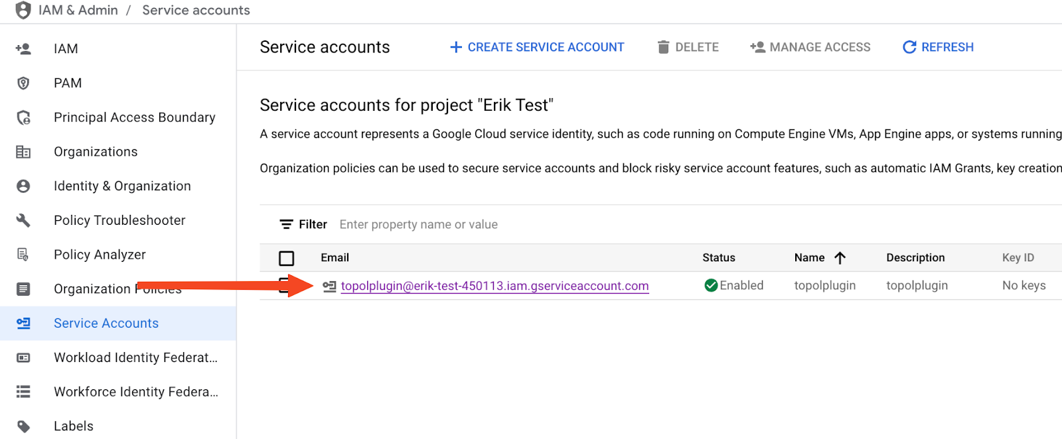Open Policy Analyzer
Screen dimensions: 1062x439
(100, 255)
